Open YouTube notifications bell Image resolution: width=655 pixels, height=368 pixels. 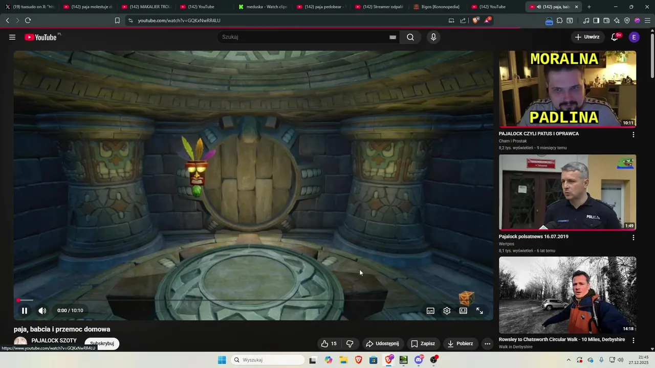615,37
